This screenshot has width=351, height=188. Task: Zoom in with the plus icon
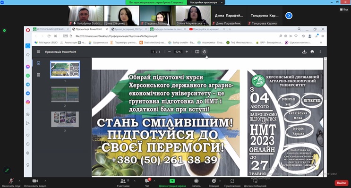pyautogui.click(x=187, y=51)
